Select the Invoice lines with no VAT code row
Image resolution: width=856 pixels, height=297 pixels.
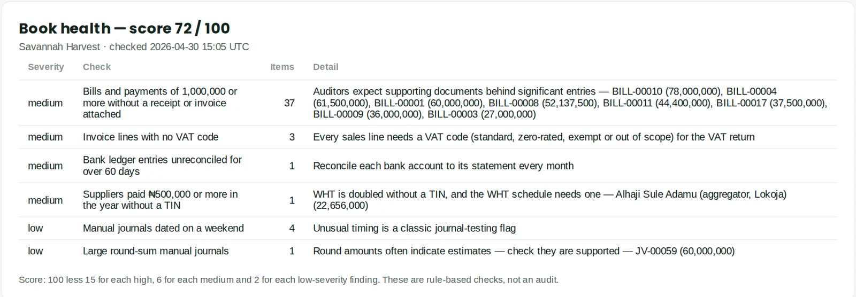point(428,137)
